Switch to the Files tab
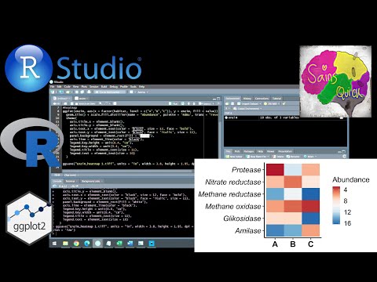Image resolution: width=377 pixels, height=282 pixels. [228, 151]
